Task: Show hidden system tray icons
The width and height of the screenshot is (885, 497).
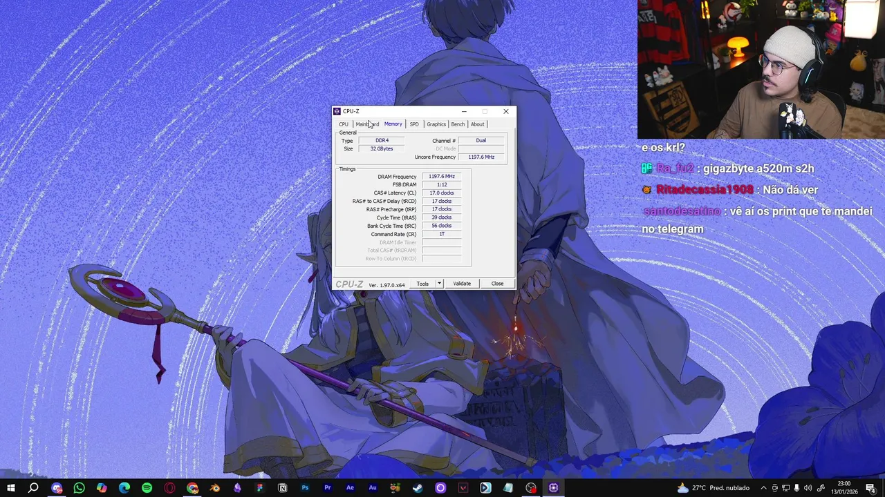Action: point(763,488)
